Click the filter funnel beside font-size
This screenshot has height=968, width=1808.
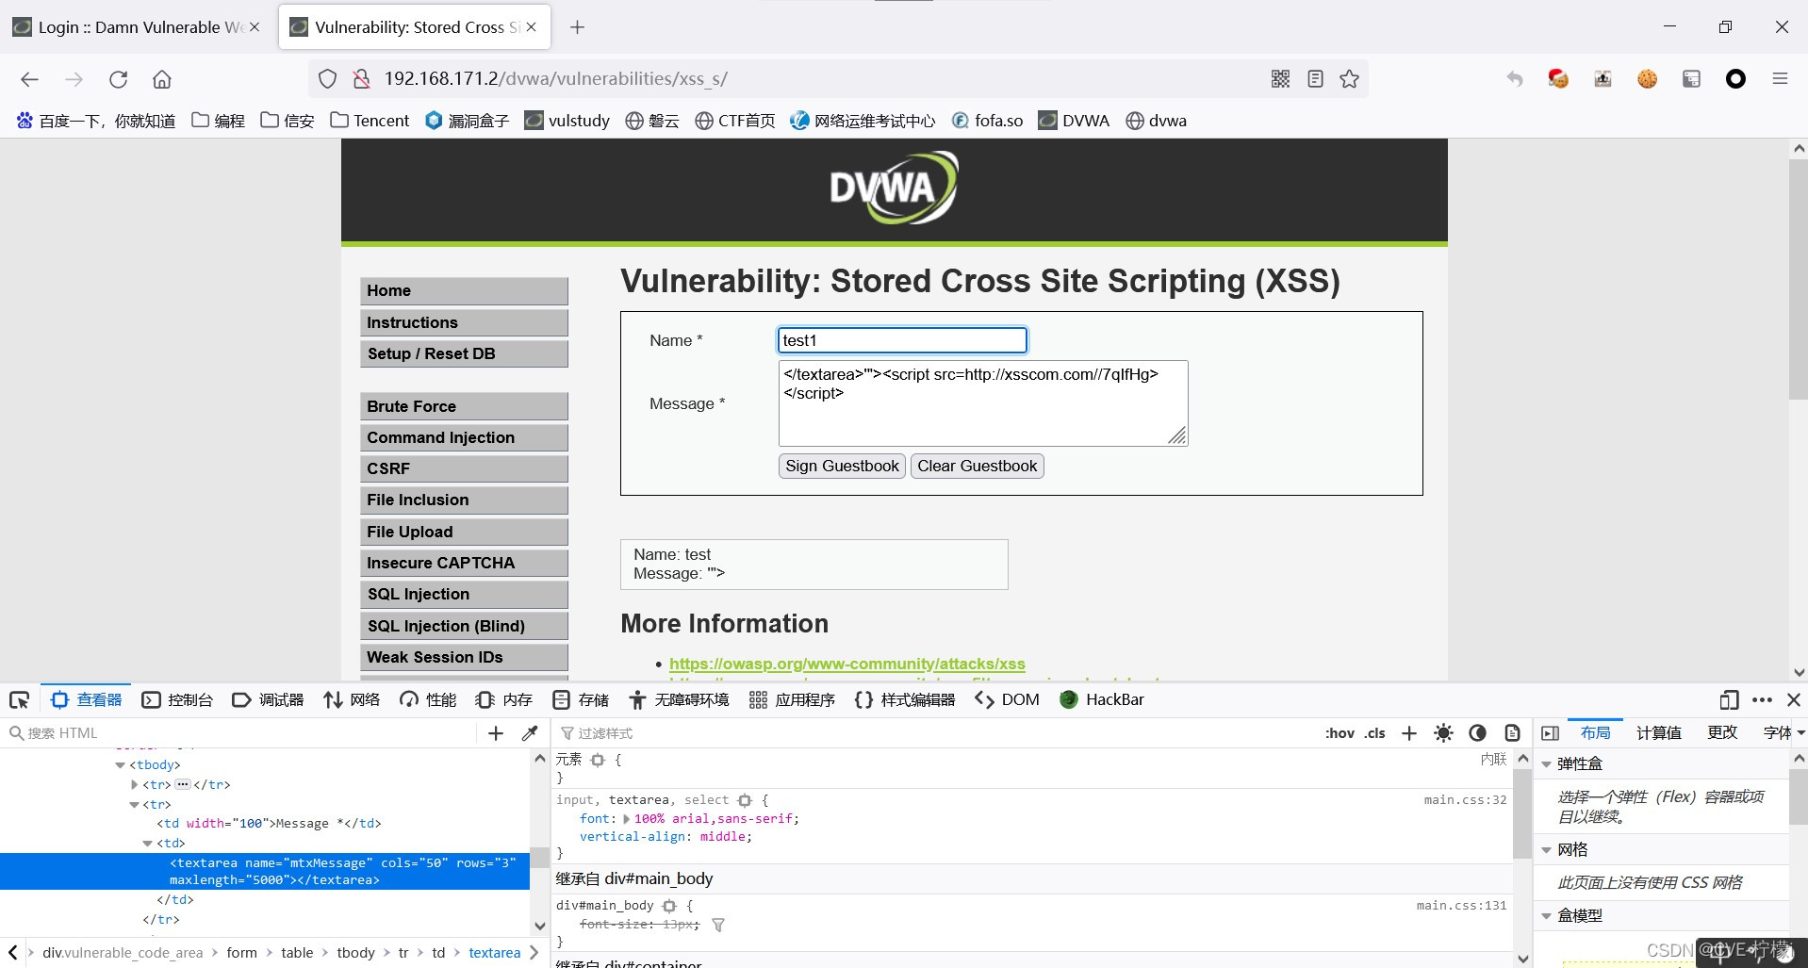718,925
